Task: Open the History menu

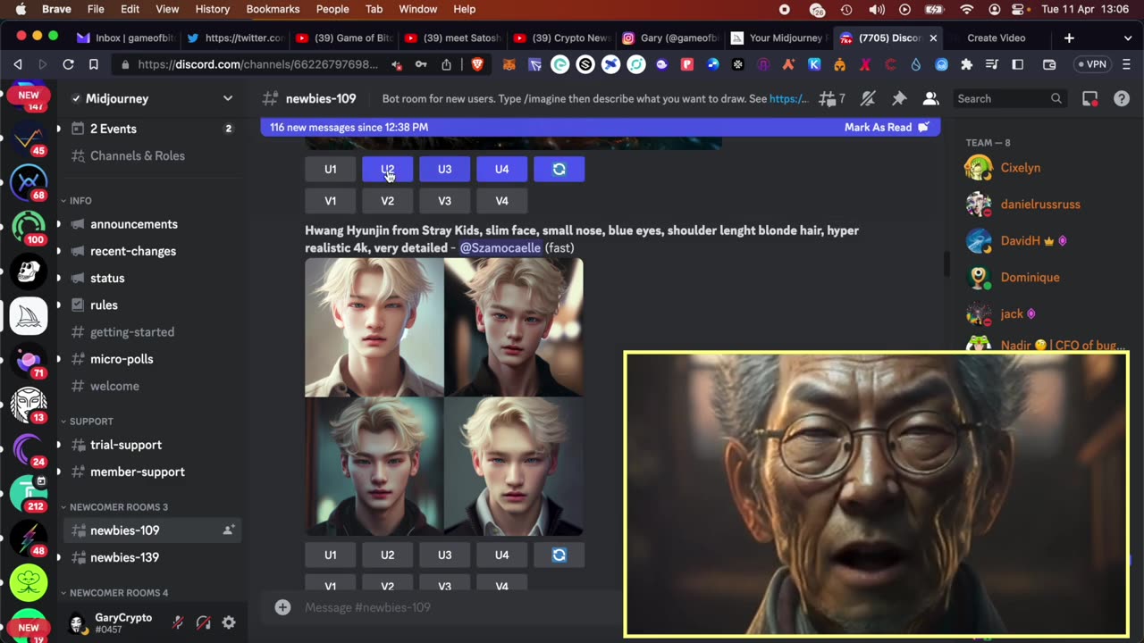Action: click(212, 9)
